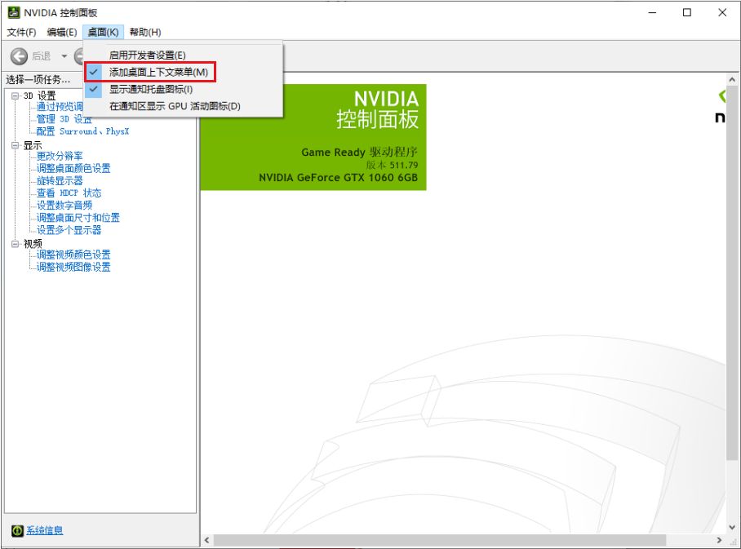This screenshot has height=549, width=741.
Task: Click the NVIDIA 控制面板 green banner
Action: pyautogui.click(x=313, y=137)
